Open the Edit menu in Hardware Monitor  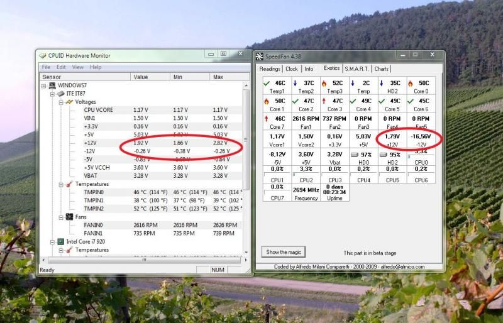[x=61, y=67]
